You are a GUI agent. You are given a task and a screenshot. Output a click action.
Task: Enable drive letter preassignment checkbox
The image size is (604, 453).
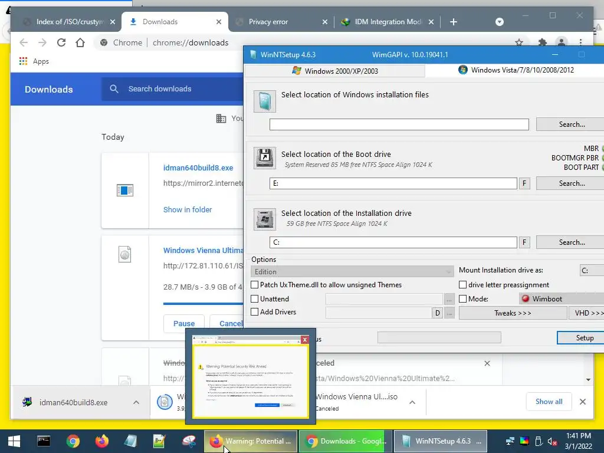point(463,285)
